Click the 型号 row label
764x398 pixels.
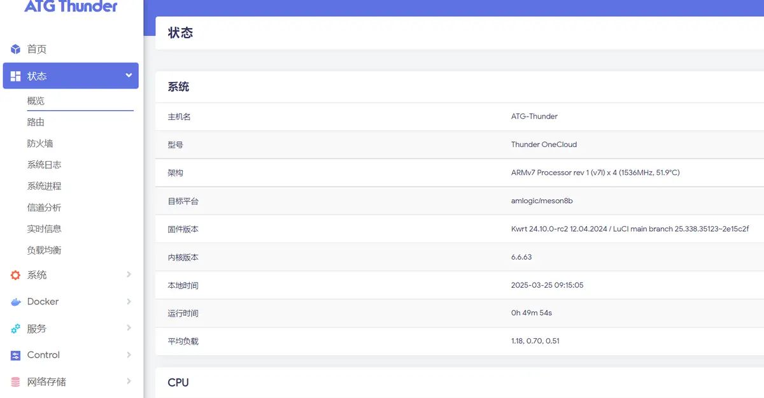coord(175,145)
